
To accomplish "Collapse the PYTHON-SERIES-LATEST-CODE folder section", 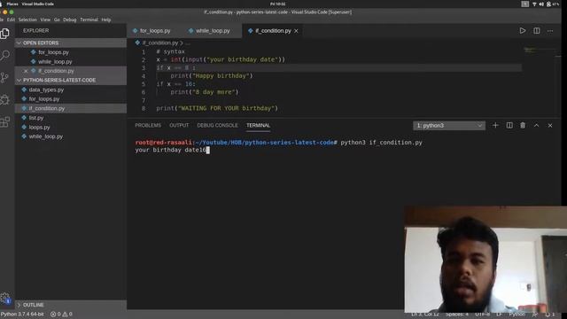I will 71,80.
